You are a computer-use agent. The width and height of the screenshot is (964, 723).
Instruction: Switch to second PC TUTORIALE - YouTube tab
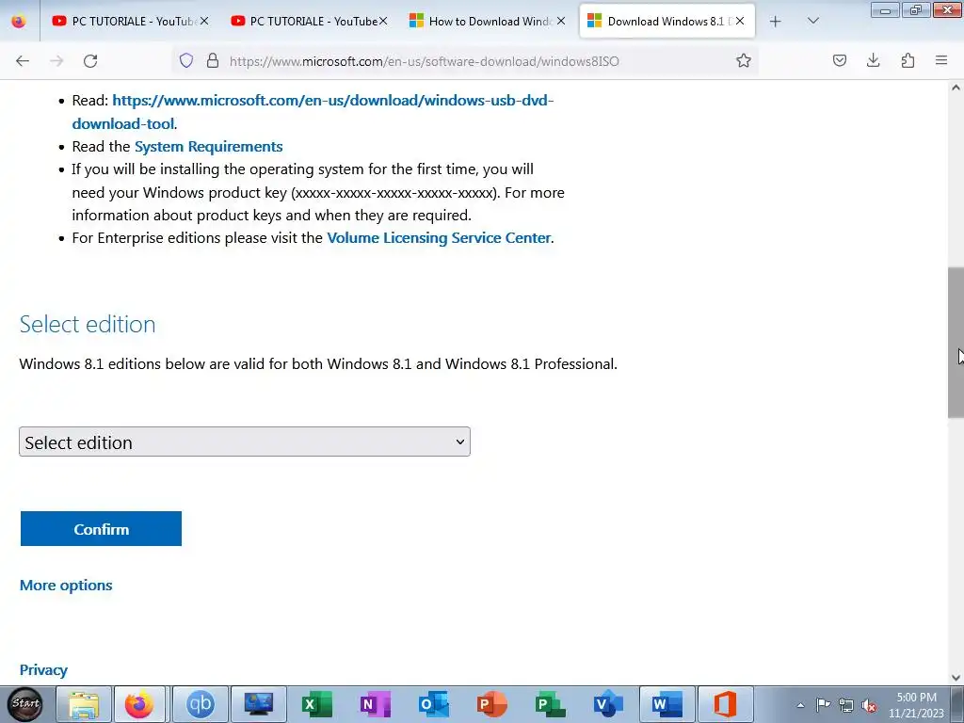point(309,21)
